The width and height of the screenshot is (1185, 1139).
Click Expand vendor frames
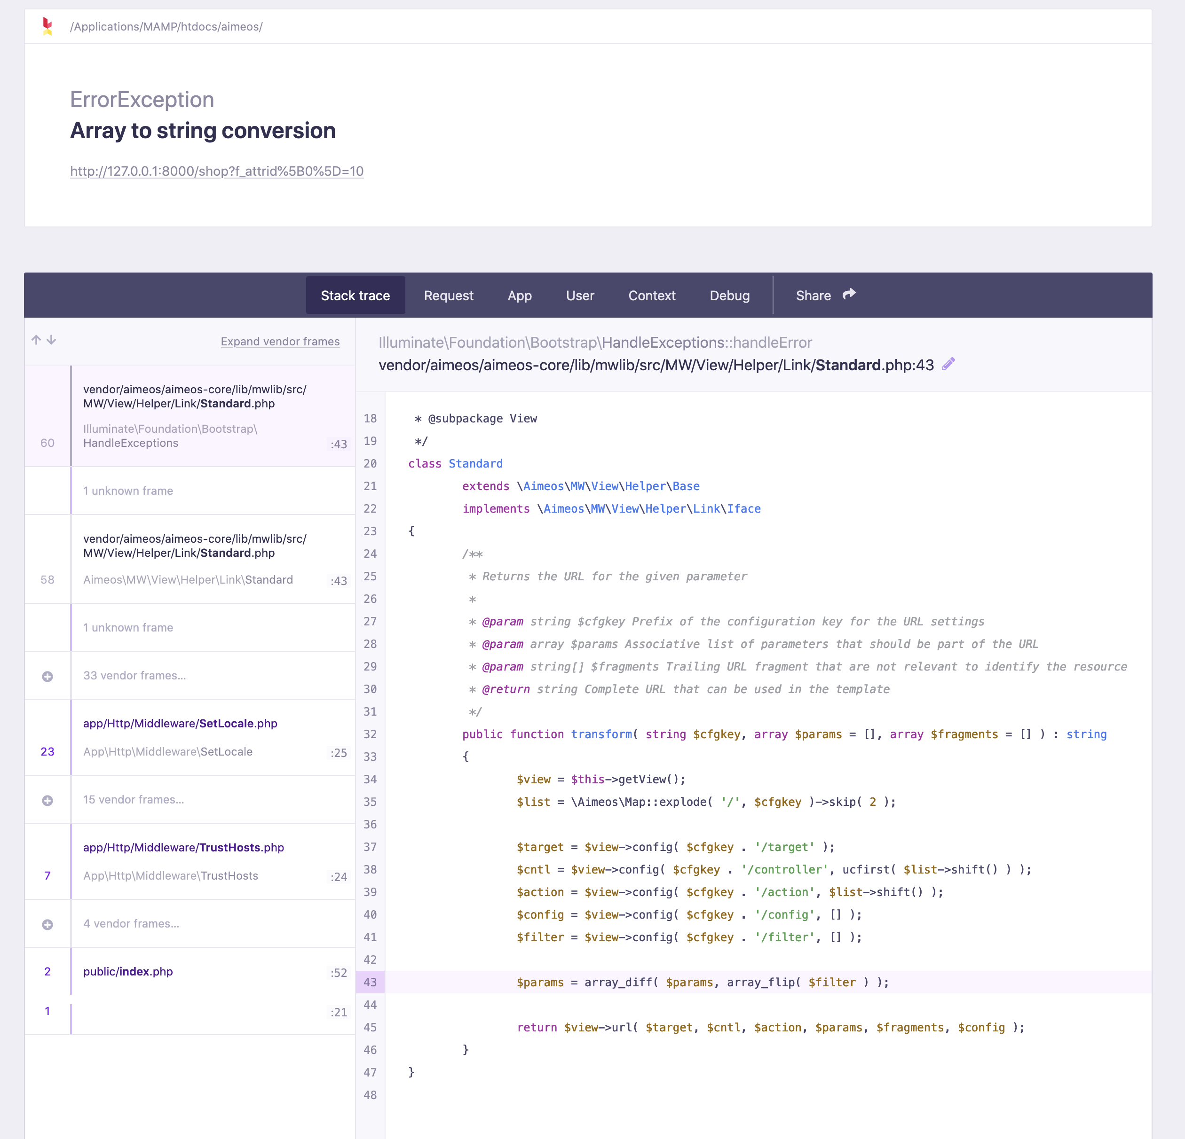[x=280, y=342]
